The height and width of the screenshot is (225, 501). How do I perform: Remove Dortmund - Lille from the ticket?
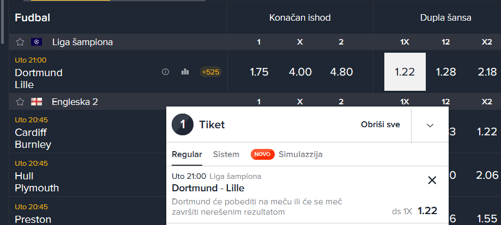tap(432, 180)
